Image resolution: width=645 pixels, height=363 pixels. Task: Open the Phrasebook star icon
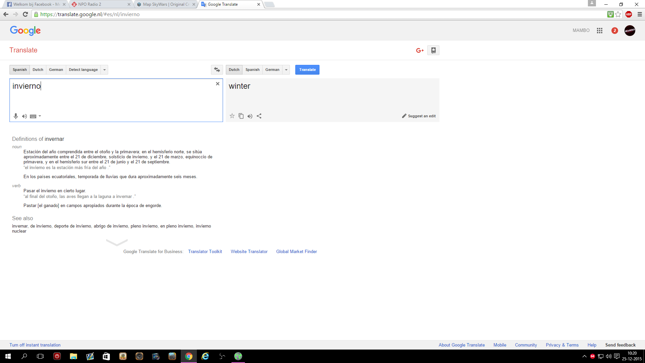pyautogui.click(x=433, y=50)
